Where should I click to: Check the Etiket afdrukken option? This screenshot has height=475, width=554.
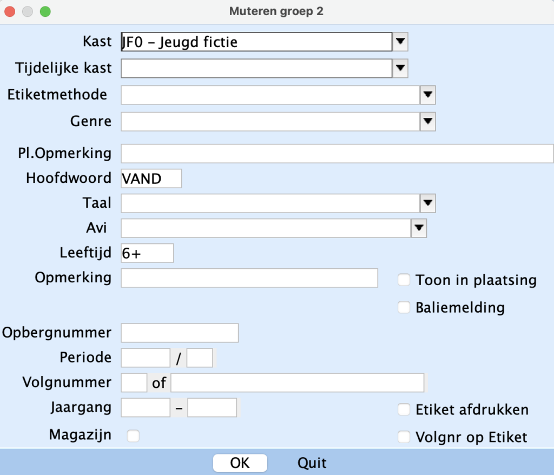pyautogui.click(x=404, y=410)
